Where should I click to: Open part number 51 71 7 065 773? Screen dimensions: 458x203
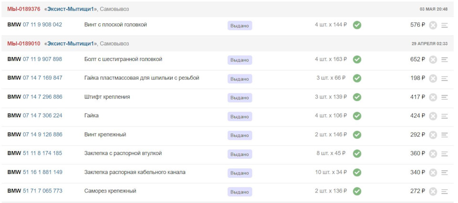pos(42,191)
